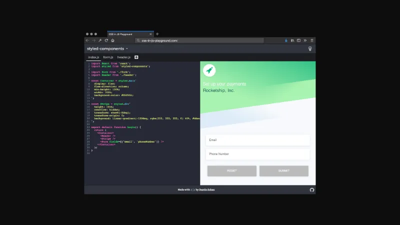The width and height of the screenshot is (400, 225).
Task: Open the downloads arrow icon
Action: tap(286, 40)
